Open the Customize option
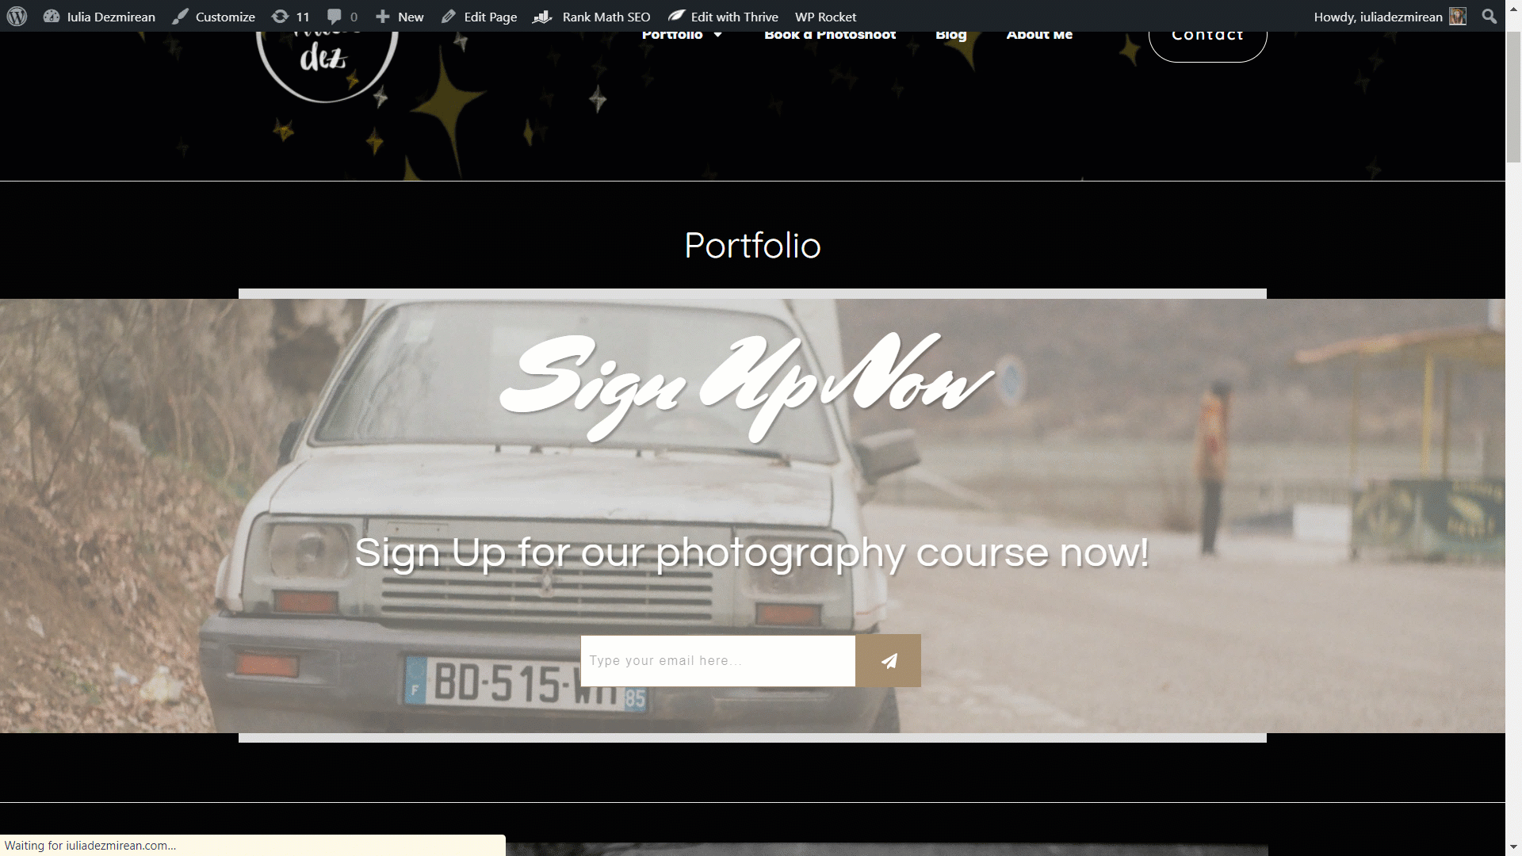The image size is (1522, 856). (214, 17)
